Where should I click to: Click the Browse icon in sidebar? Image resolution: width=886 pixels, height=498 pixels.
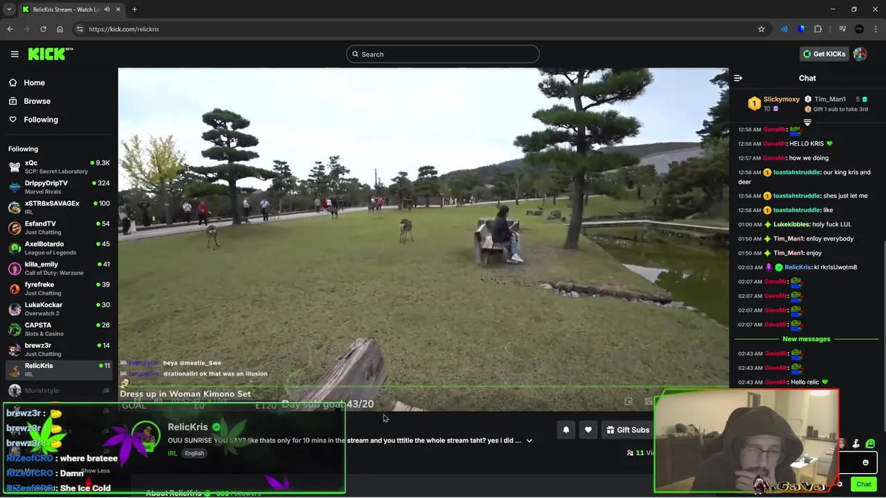click(13, 101)
